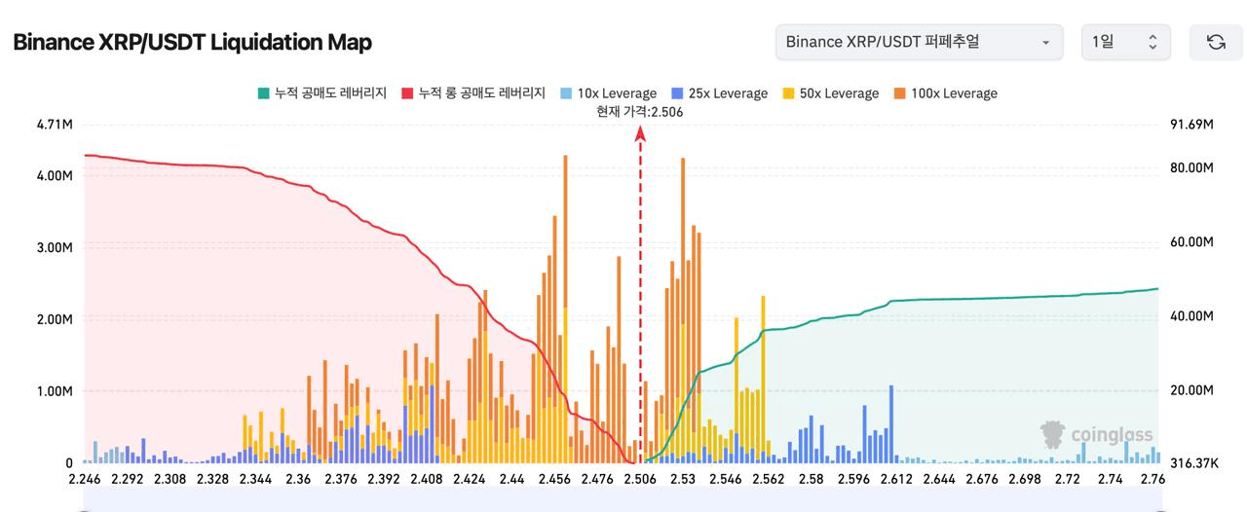Click the orange 100x Leverage legend square
The height and width of the screenshot is (512, 1247).
[x=900, y=93]
